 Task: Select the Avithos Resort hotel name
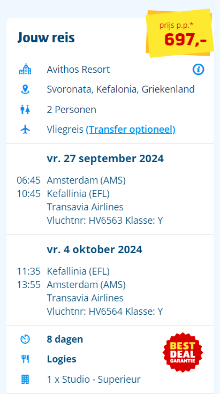pyautogui.click(x=78, y=70)
